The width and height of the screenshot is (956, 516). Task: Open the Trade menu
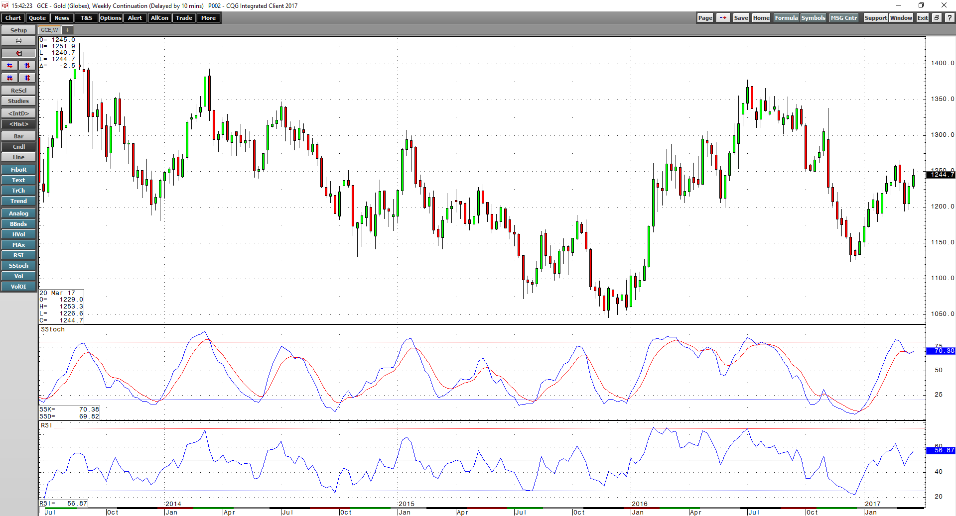point(184,18)
